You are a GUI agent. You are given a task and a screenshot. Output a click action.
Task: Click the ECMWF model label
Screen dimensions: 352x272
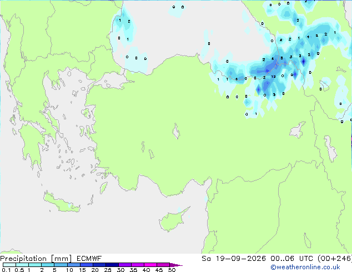coord(89,259)
